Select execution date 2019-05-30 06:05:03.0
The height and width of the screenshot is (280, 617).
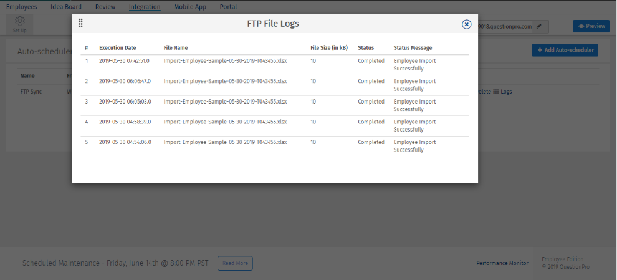pos(125,102)
